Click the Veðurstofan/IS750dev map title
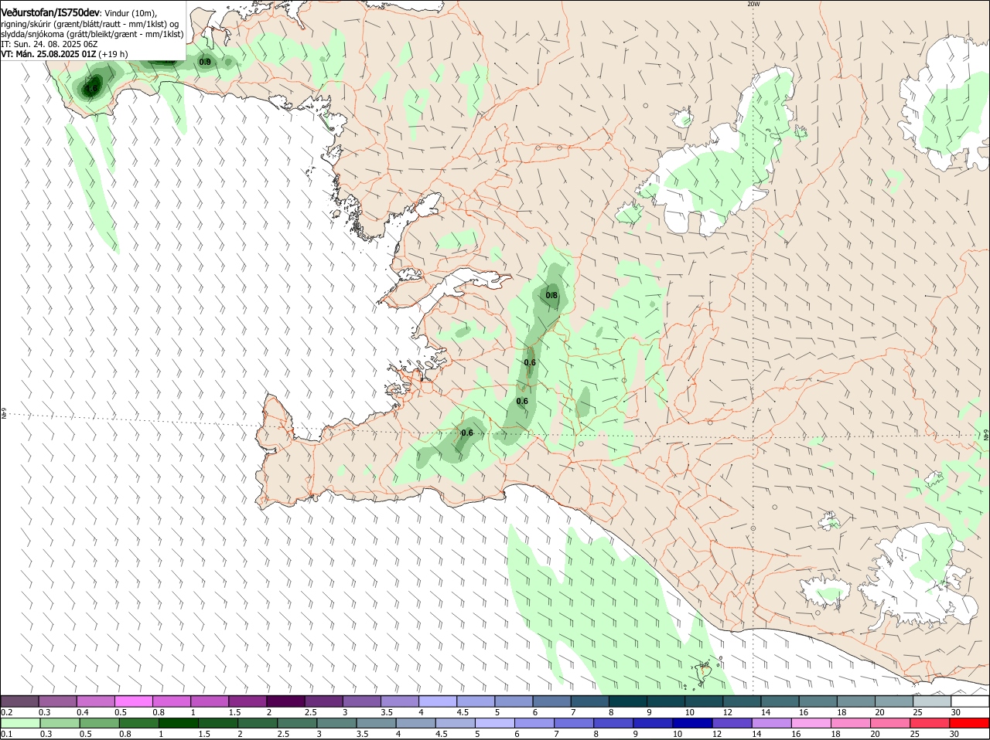Image resolution: width=990 pixels, height=740 pixels. tap(50, 12)
